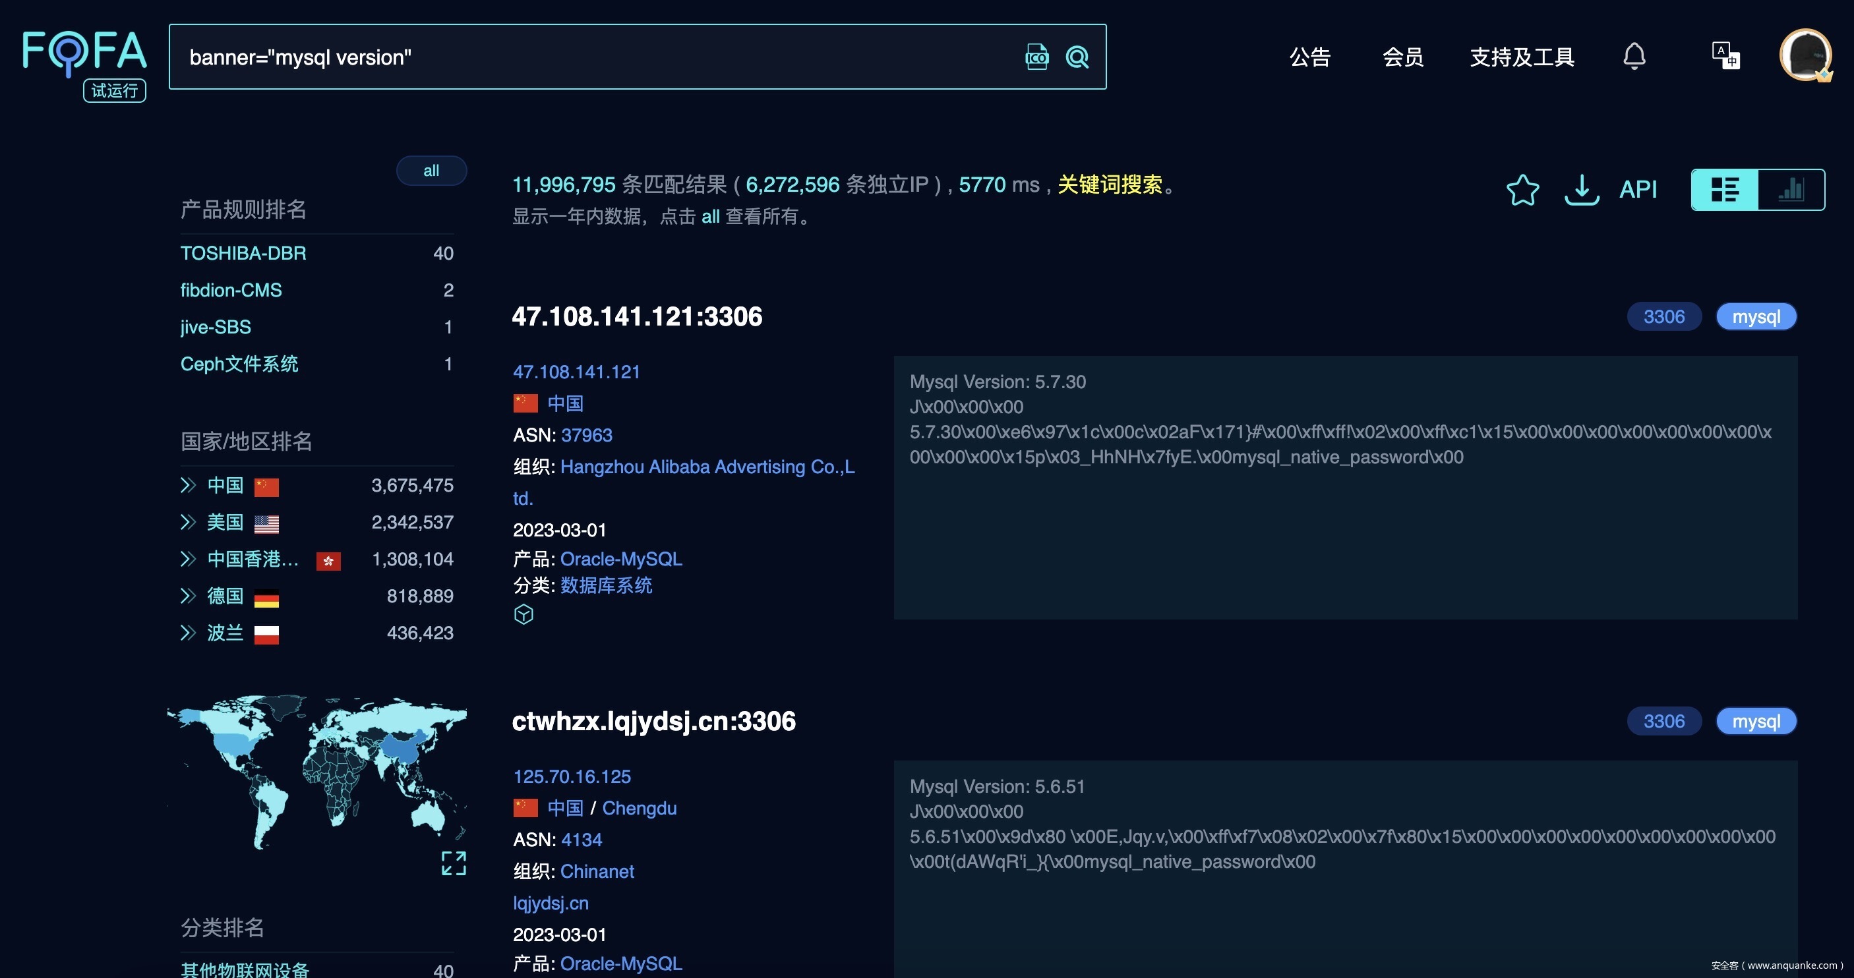
Task: Open the 公告 menu item
Action: pyautogui.click(x=1309, y=57)
